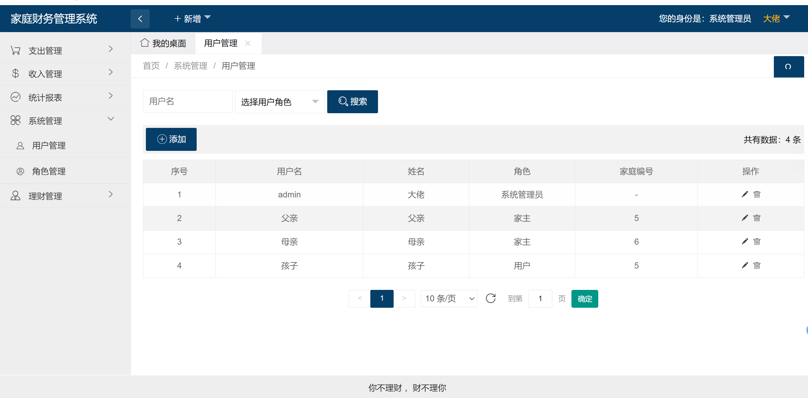The width and height of the screenshot is (808, 398).
Task: Open the 10 条/页 page size selector
Action: coord(449,298)
